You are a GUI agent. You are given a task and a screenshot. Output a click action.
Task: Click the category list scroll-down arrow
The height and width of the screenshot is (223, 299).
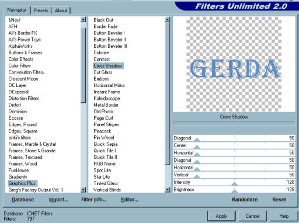point(83,190)
